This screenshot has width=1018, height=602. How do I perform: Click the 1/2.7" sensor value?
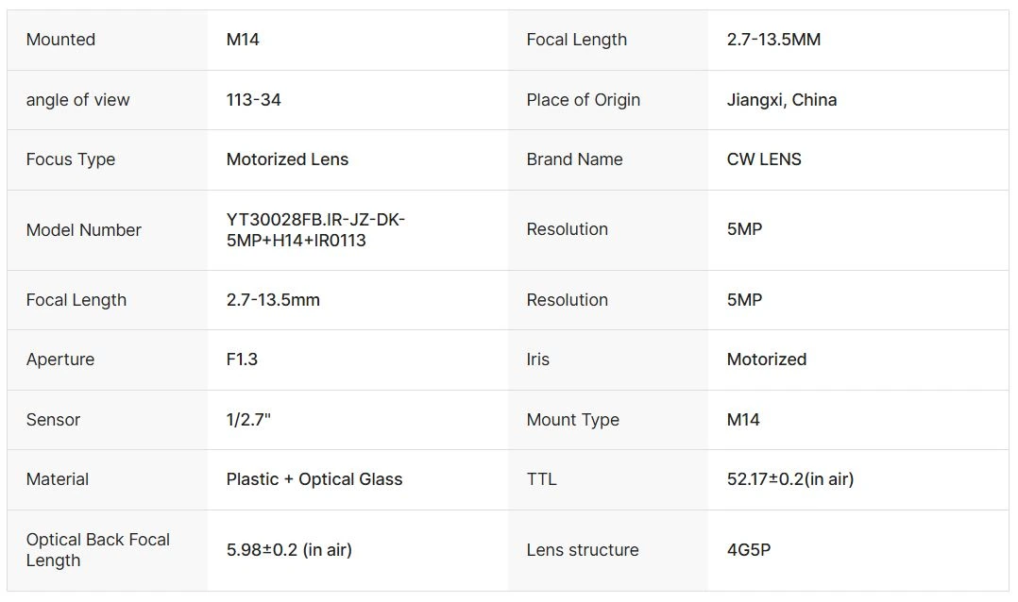click(x=248, y=420)
